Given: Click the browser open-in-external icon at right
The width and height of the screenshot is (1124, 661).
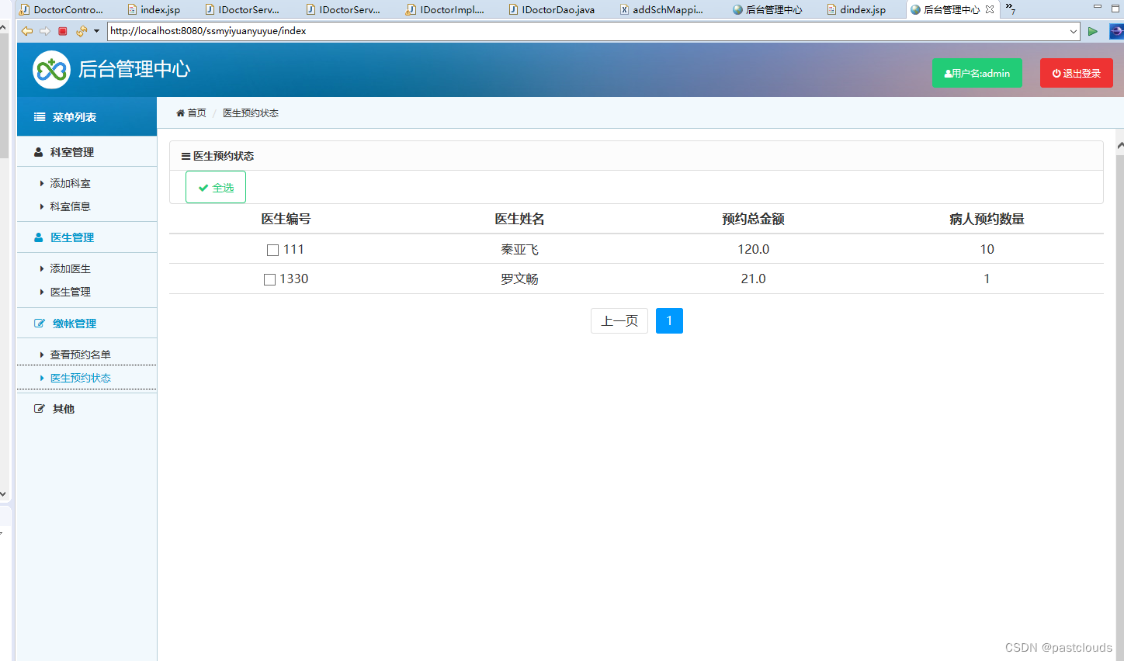Looking at the screenshot, I should click(1116, 31).
